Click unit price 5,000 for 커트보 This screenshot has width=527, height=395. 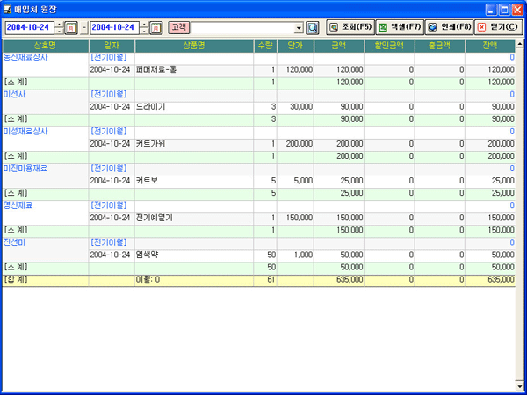[x=303, y=181]
